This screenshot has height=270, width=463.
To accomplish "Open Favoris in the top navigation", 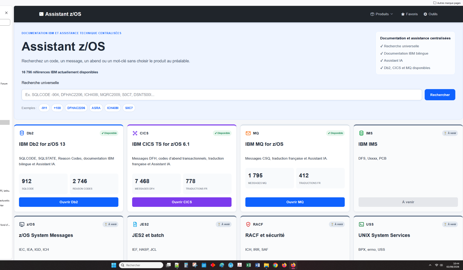I will coord(409,14).
